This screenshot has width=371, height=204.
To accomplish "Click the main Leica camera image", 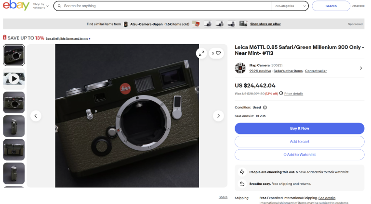I will point(127,116).
